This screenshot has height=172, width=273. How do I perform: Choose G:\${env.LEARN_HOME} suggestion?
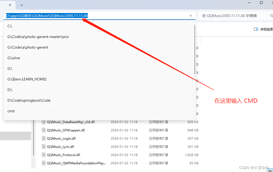pos(100,79)
